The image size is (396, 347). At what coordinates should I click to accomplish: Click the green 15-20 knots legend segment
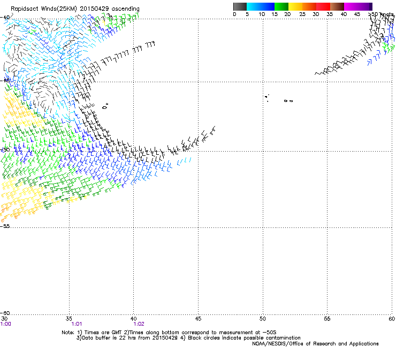coord(281,6)
